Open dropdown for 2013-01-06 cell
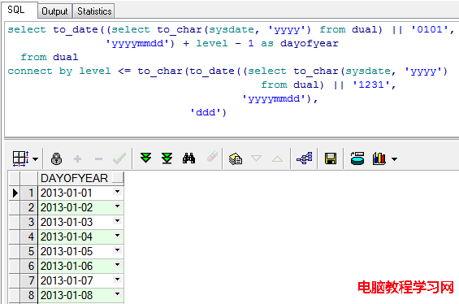Image resolution: width=459 pixels, height=304 pixels. pos(117,264)
